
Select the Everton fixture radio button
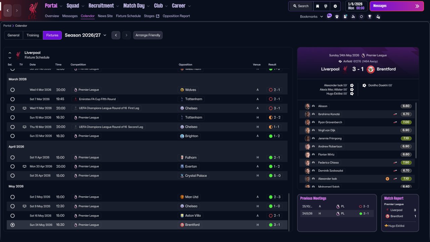click(12, 166)
